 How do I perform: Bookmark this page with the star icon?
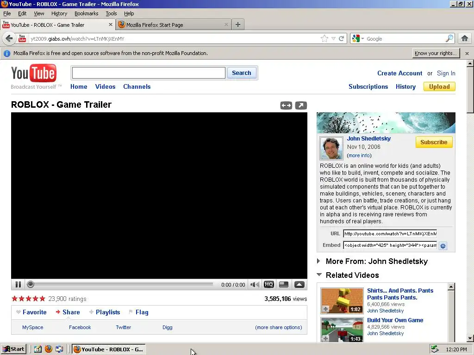pyautogui.click(x=324, y=38)
